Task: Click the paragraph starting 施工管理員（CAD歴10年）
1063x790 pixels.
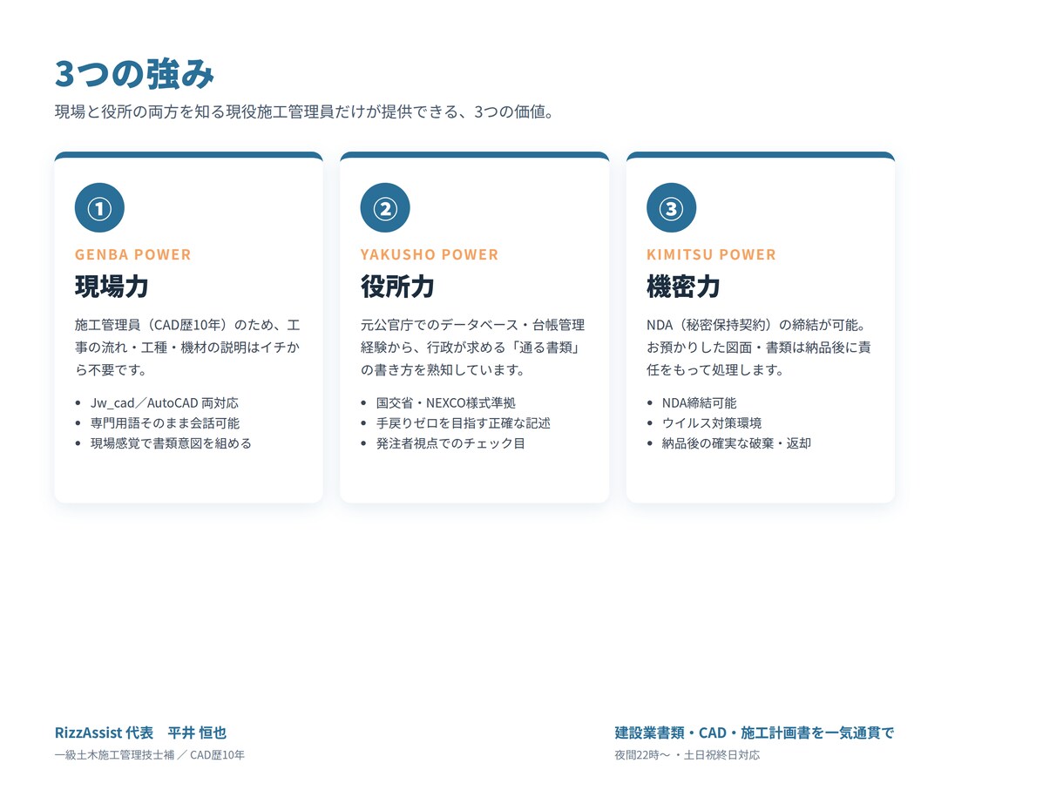Action: (188, 348)
